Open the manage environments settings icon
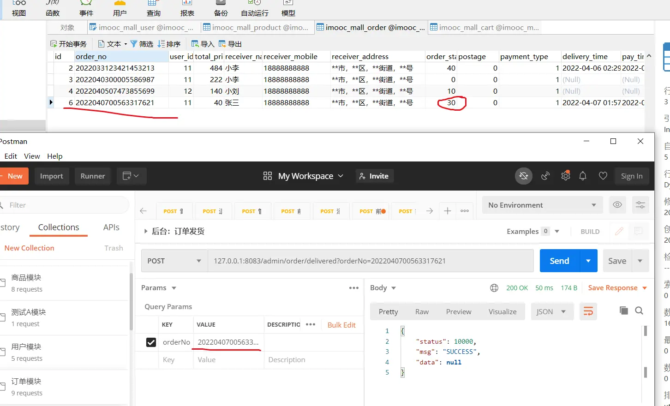Screen dimensions: 670x406 coord(640,205)
